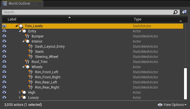Toggle visibility of Interior actor
190x109 pixels.
coord(4,41)
